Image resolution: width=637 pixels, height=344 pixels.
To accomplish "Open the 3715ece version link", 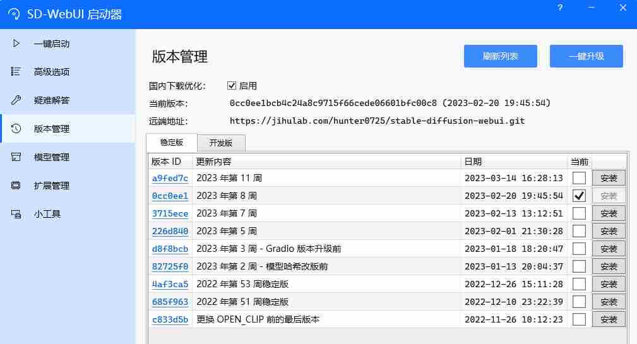I will [170, 213].
